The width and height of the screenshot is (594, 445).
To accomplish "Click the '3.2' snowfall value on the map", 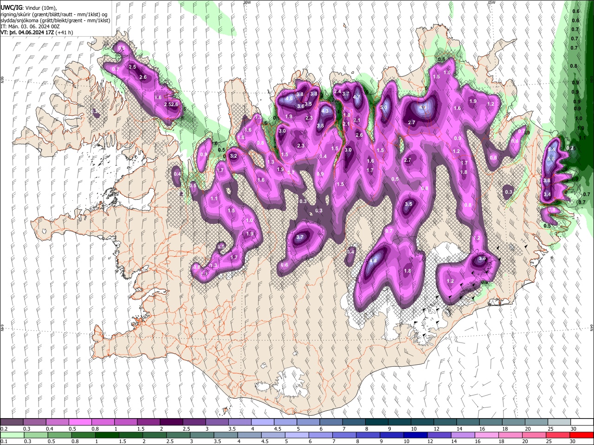I will tap(233, 156).
